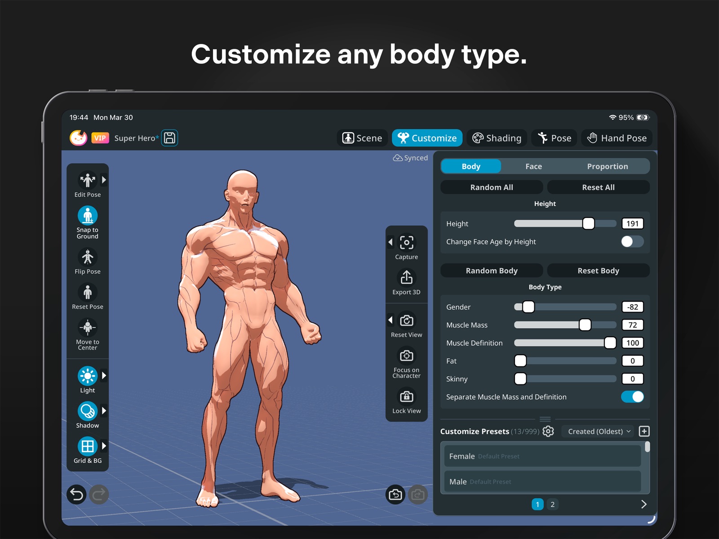Click the camera view undo icon
The image size is (719, 539).
pyautogui.click(x=395, y=495)
